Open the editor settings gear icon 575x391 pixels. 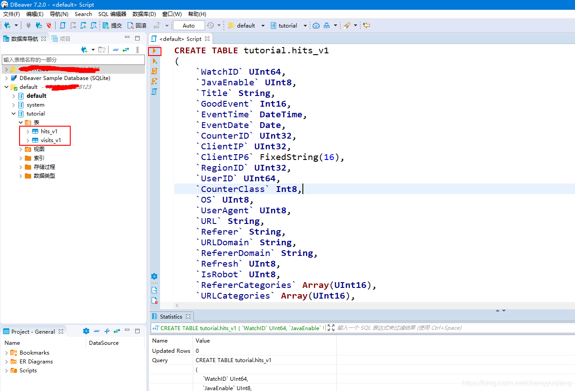(x=154, y=276)
